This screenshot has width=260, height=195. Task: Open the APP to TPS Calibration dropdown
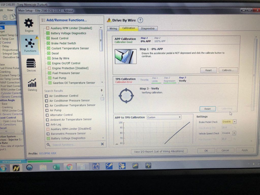(164, 117)
